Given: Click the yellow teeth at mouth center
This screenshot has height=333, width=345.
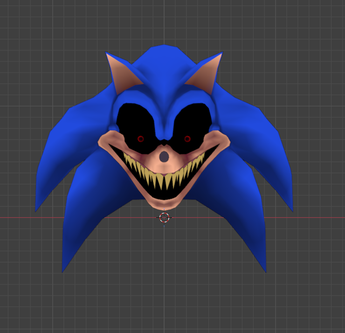Looking at the screenshot, I should [164, 180].
